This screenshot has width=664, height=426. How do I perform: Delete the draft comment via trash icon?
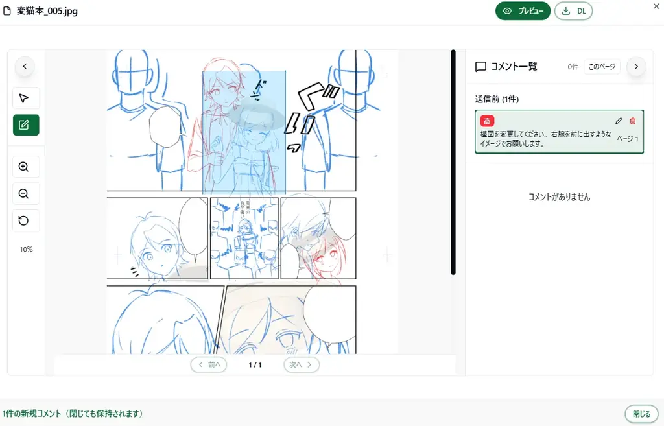pyautogui.click(x=633, y=121)
